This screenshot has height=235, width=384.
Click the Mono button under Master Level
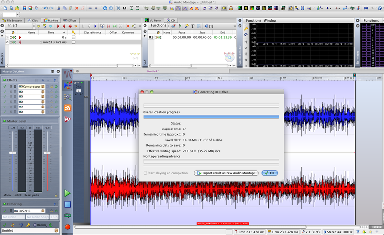point(7,195)
